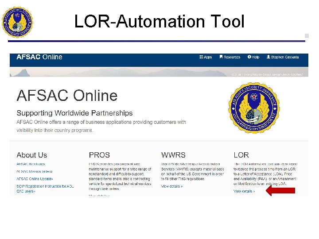319x239 pixels.
Task: Click the LOR-Automation Tool slide title
Action: 159,21
